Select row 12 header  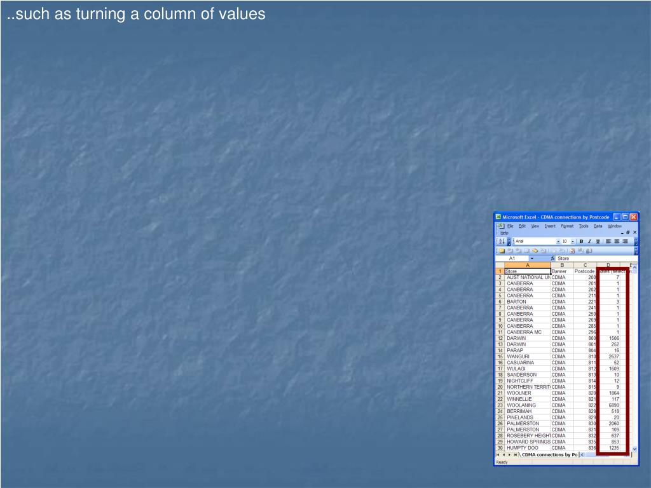tap(500, 338)
